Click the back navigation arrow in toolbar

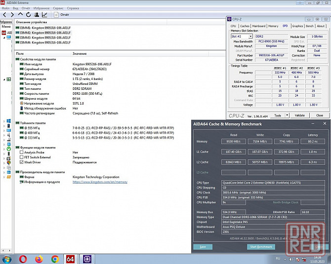(x=4, y=14)
